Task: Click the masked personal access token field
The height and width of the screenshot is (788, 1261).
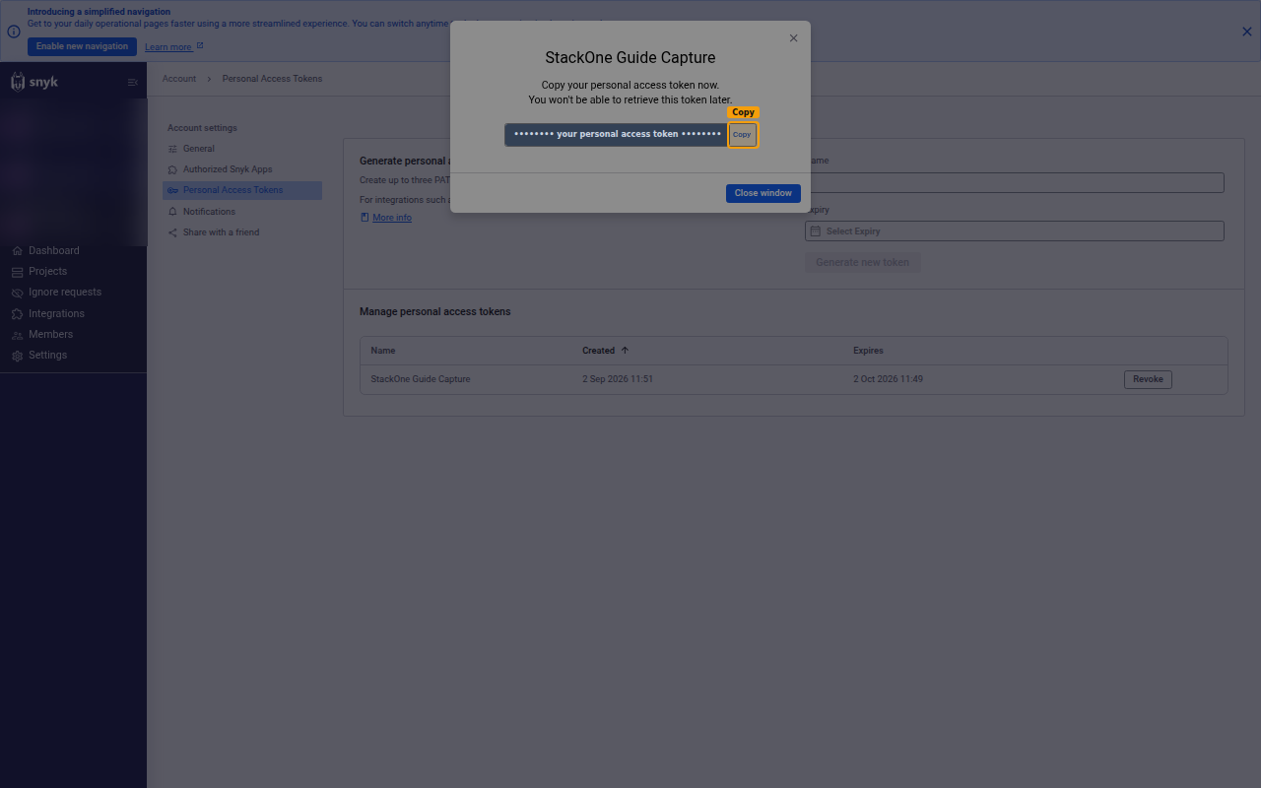Action: 617,135
